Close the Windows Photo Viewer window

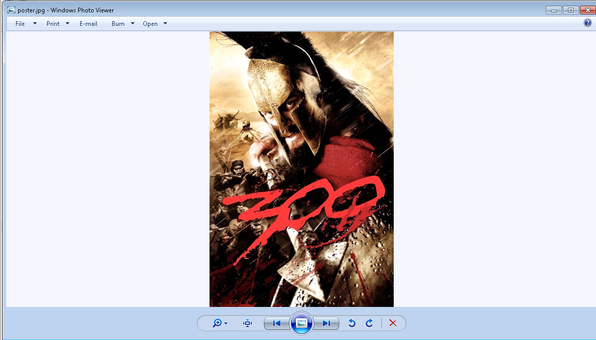pos(588,10)
